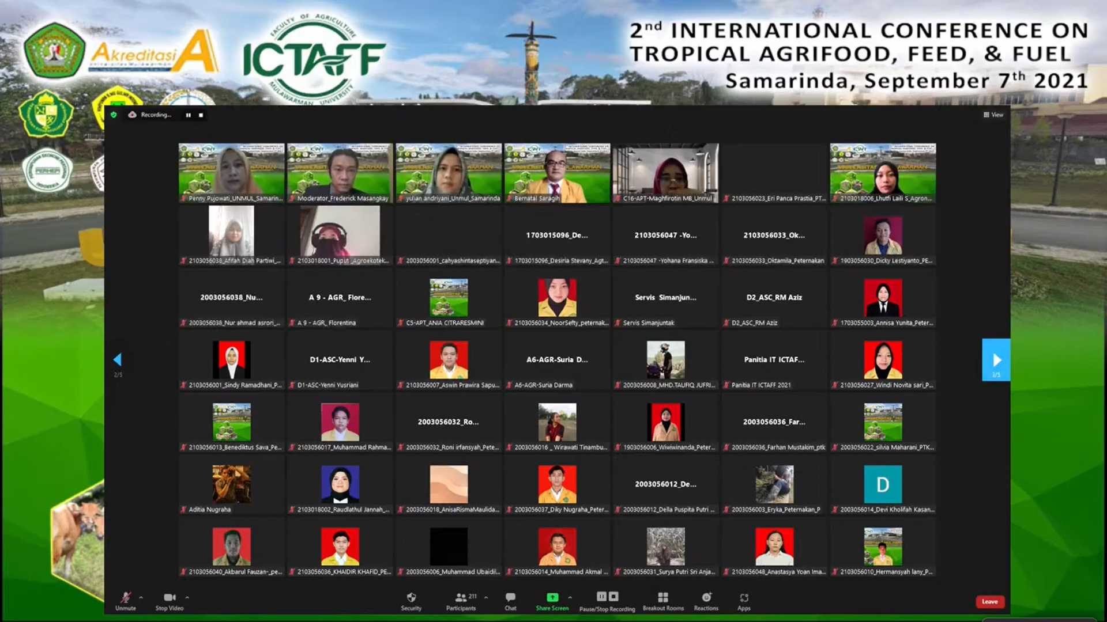Click the cloud Recording indicator
This screenshot has height=622, width=1107.
(149, 115)
